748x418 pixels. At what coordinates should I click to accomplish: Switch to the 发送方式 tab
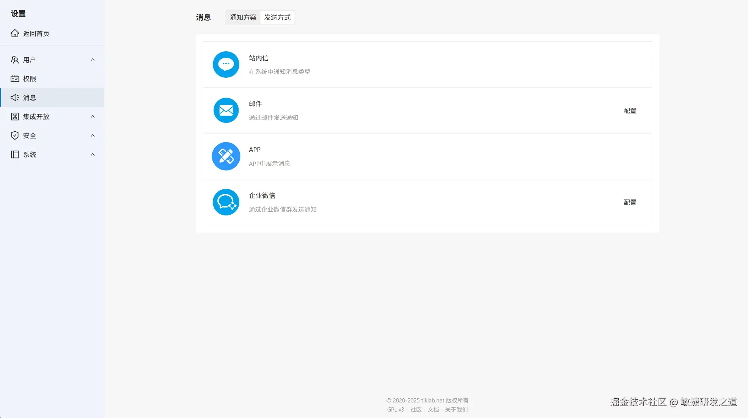tap(277, 17)
